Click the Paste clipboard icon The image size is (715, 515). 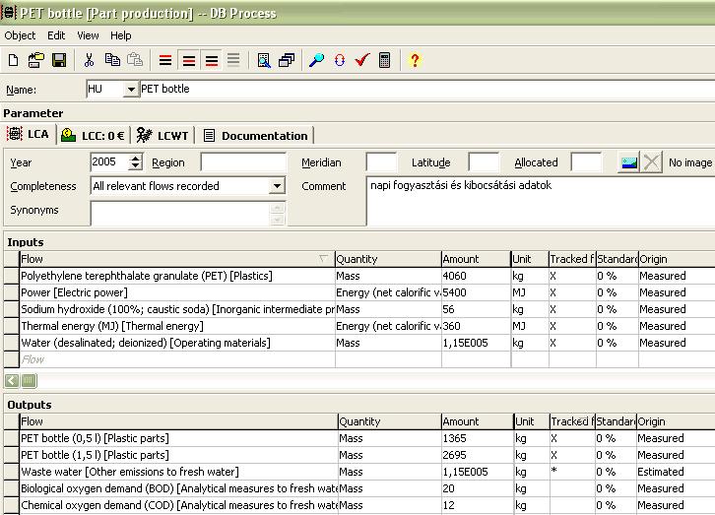[135, 60]
